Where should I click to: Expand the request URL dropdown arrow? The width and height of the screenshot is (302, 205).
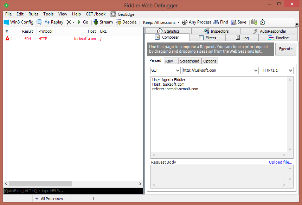click(x=256, y=71)
